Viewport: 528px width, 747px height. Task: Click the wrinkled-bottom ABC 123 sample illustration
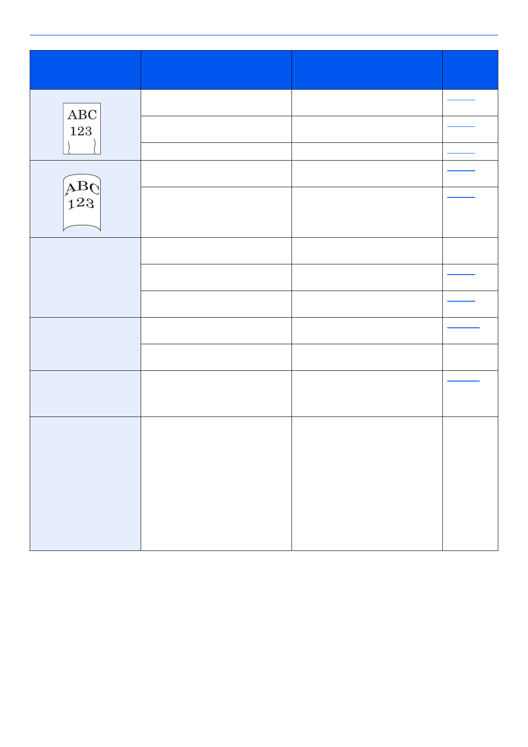(x=82, y=128)
